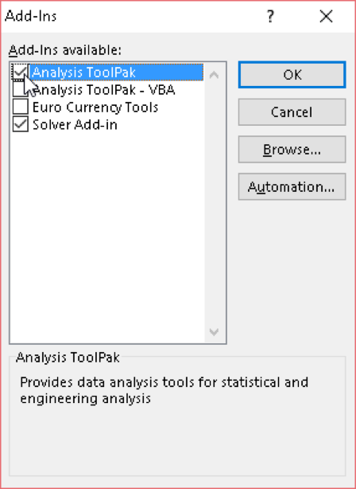Open the Browse... file picker
The height and width of the screenshot is (489, 356).
[x=292, y=150]
